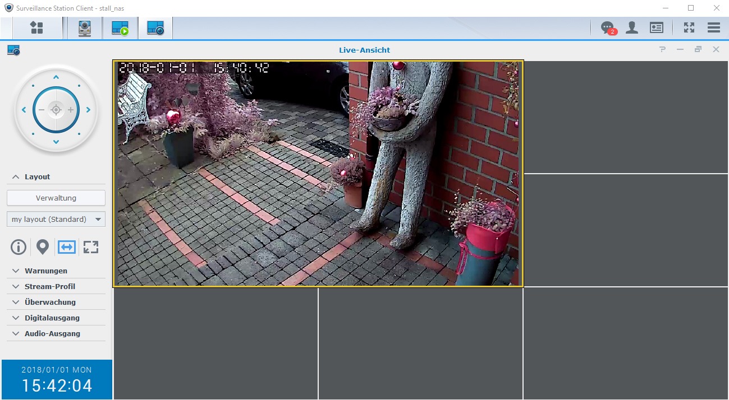The height and width of the screenshot is (400, 729).
Task: Pan camera right with PTZ arrow
Action: tap(88, 110)
